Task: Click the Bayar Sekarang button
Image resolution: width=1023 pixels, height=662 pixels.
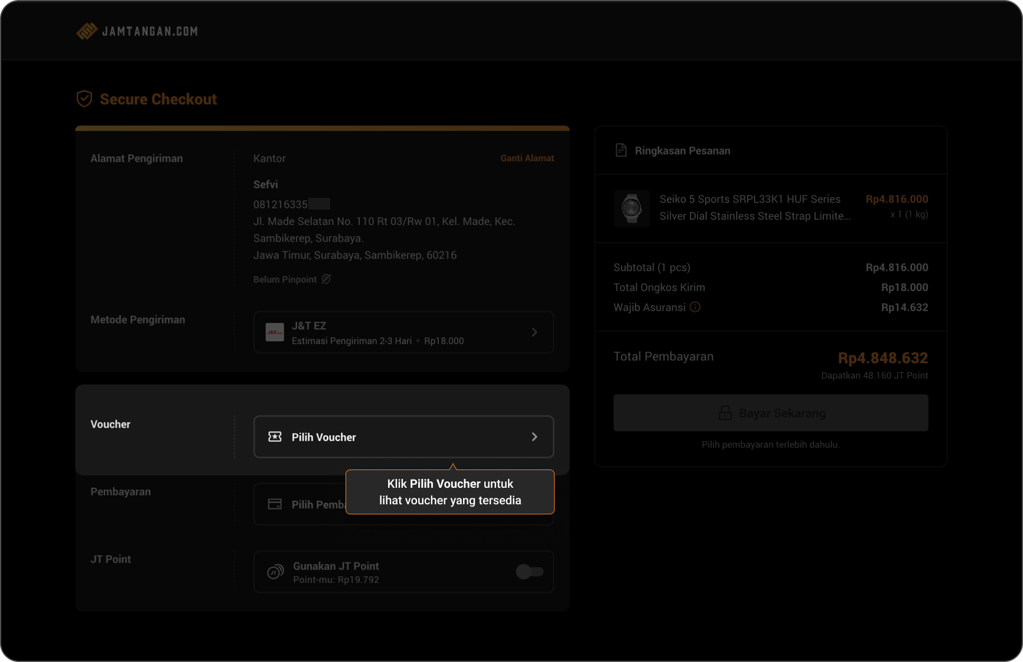Action: click(x=771, y=413)
